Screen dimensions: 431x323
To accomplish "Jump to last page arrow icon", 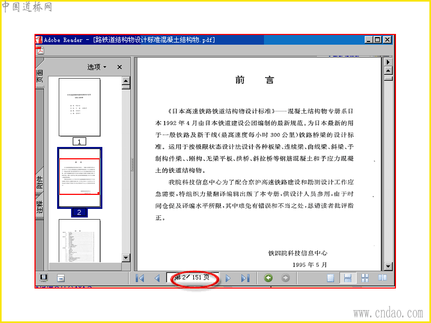I will pos(245,278).
